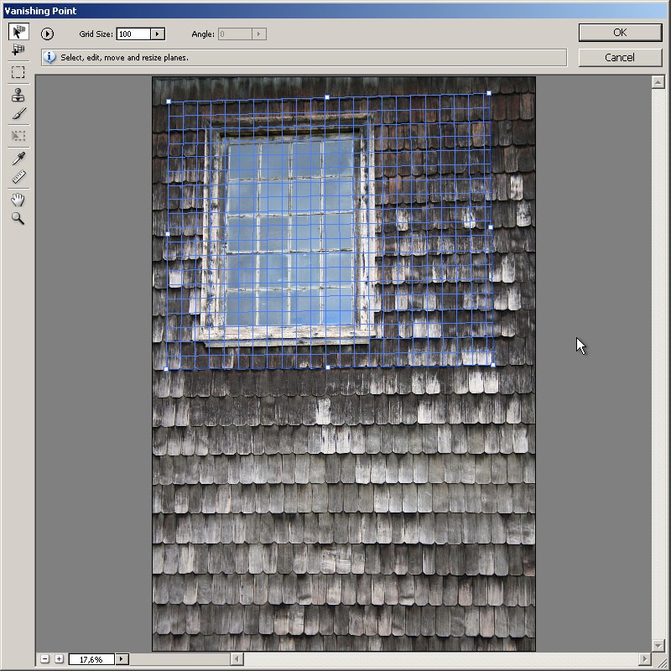Click the OK button

coord(620,33)
